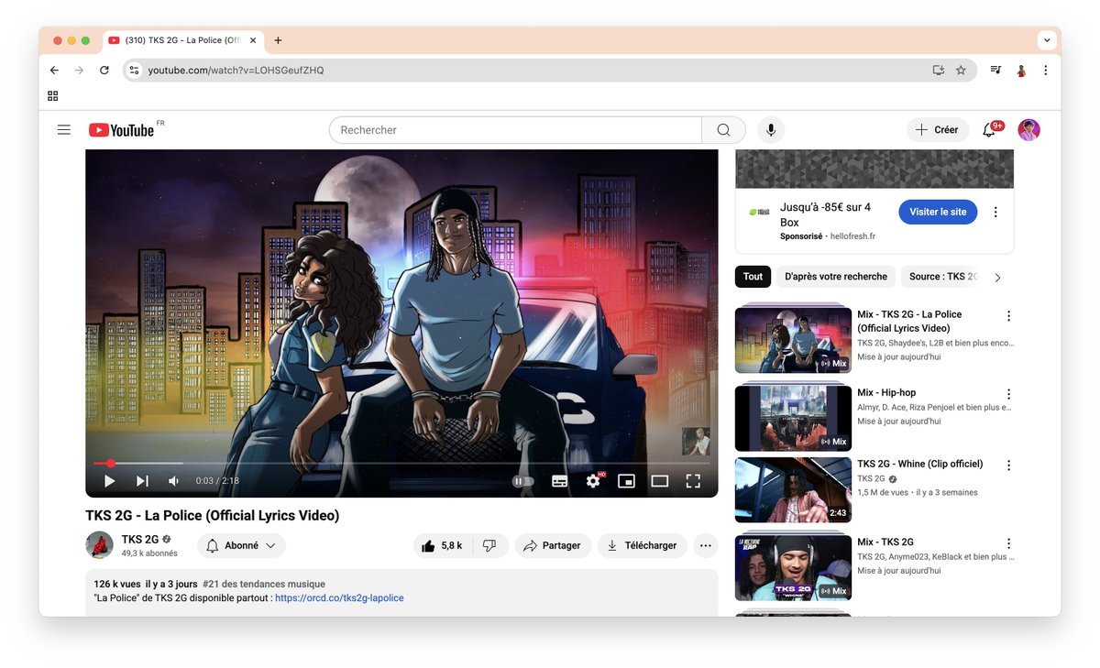Reload the page
The width and height of the screenshot is (1100, 668).
[x=104, y=71]
